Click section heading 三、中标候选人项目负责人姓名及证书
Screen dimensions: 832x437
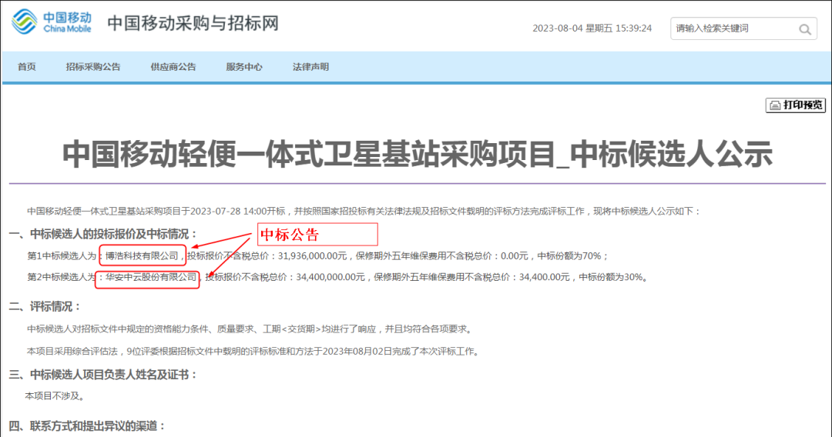point(104,375)
